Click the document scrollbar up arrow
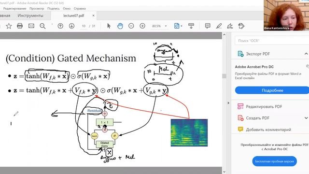 pyautogui.click(x=224, y=35)
